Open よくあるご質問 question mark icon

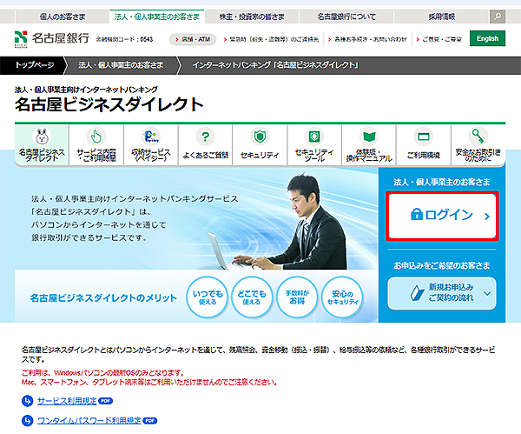click(x=205, y=137)
